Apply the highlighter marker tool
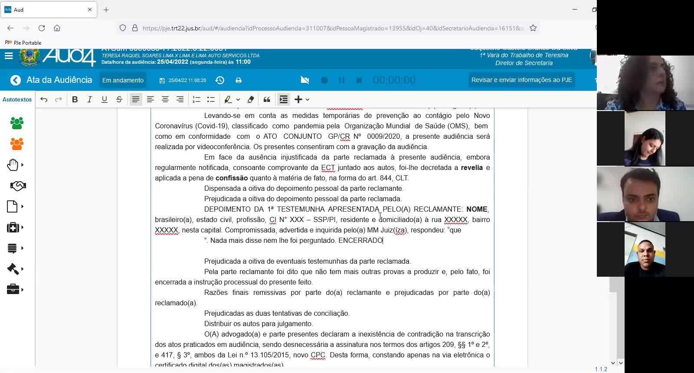Viewport: 694px width, 373px height. 228,99
